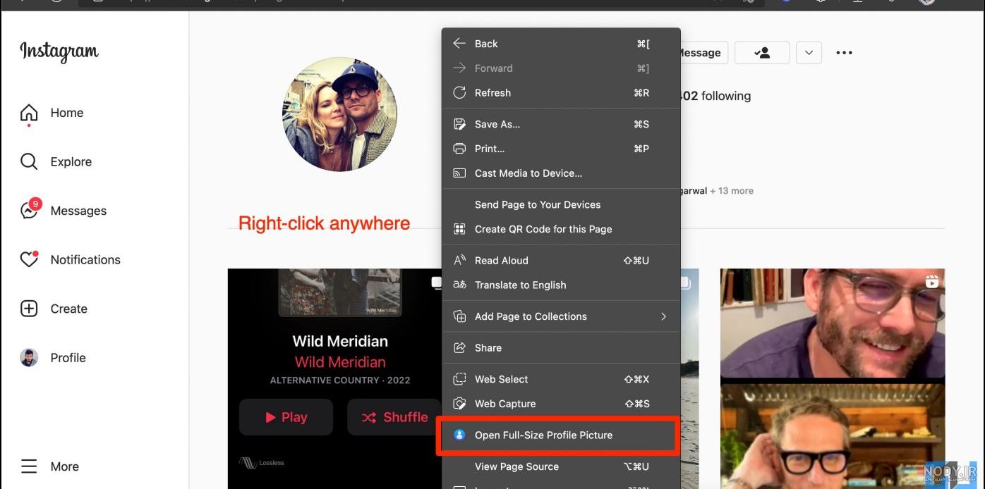Screen dimensions: 985x489
Task: Go to Profile avatar in sidebar
Action: tap(29, 357)
